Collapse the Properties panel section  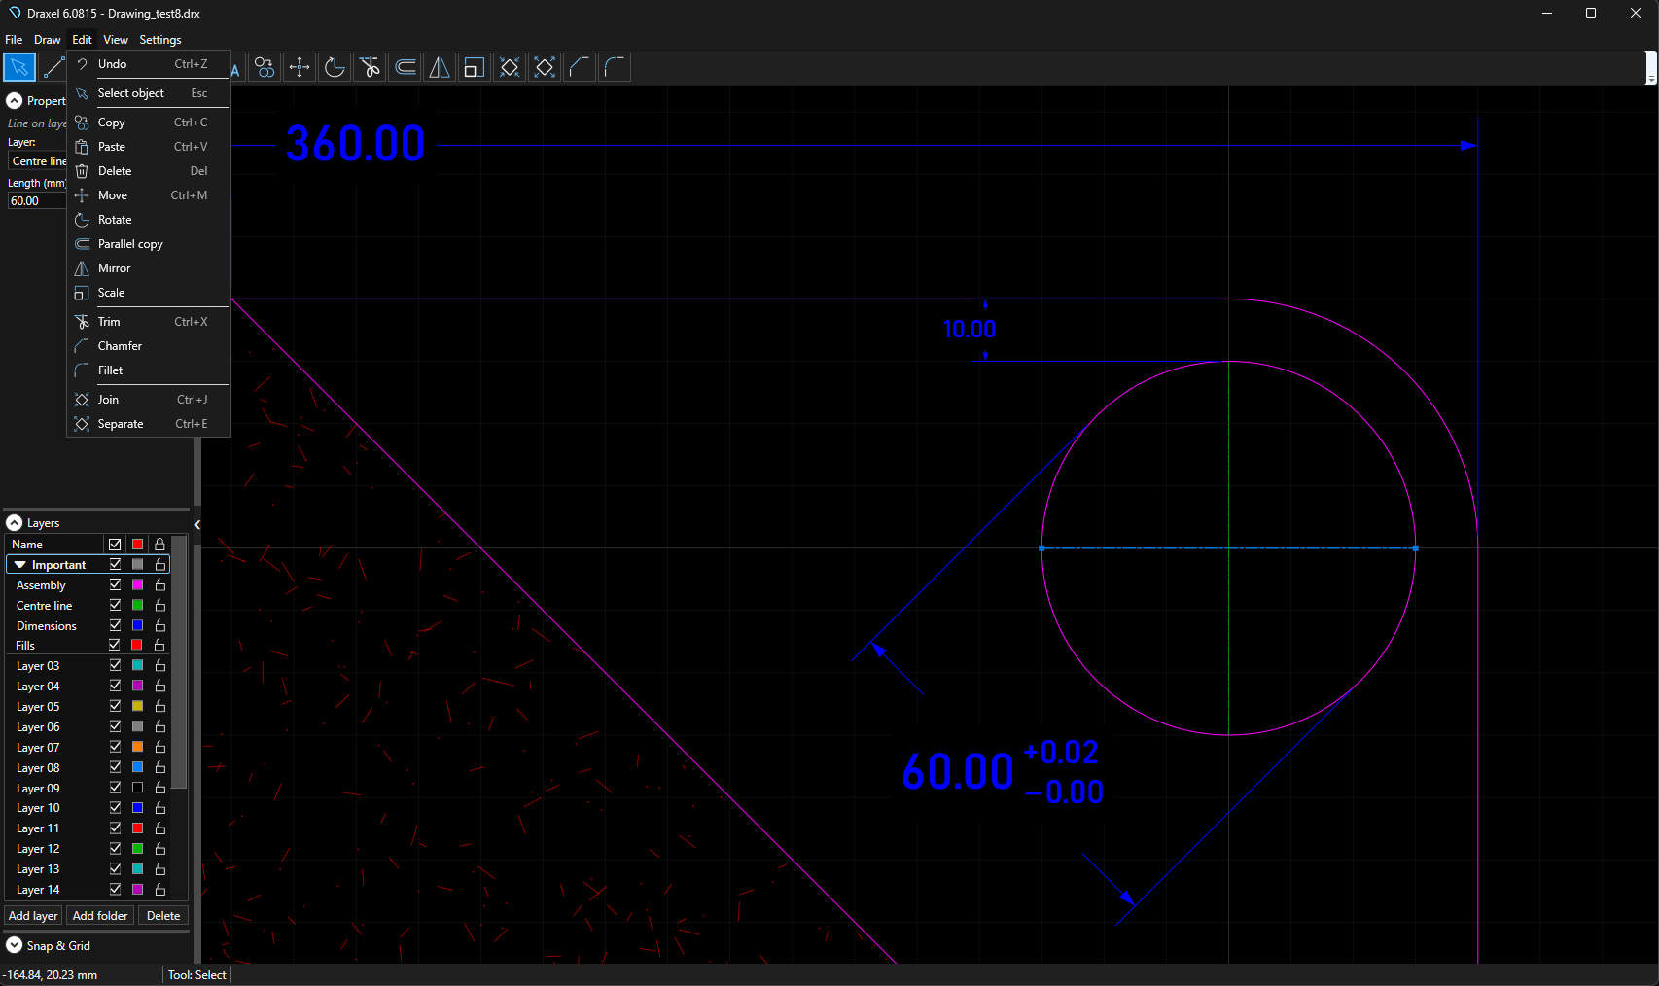pos(15,101)
